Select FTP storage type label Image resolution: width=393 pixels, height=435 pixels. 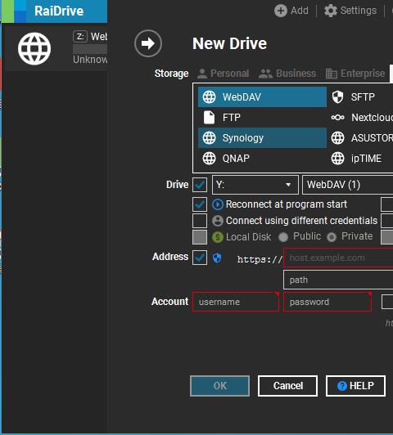(x=232, y=118)
